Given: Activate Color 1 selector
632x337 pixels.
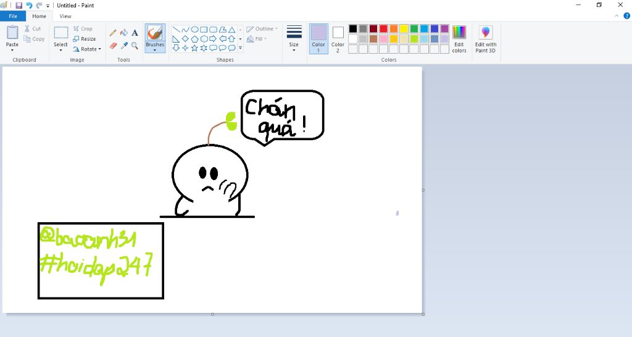Looking at the screenshot, I should pyautogui.click(x=318, y=39).
